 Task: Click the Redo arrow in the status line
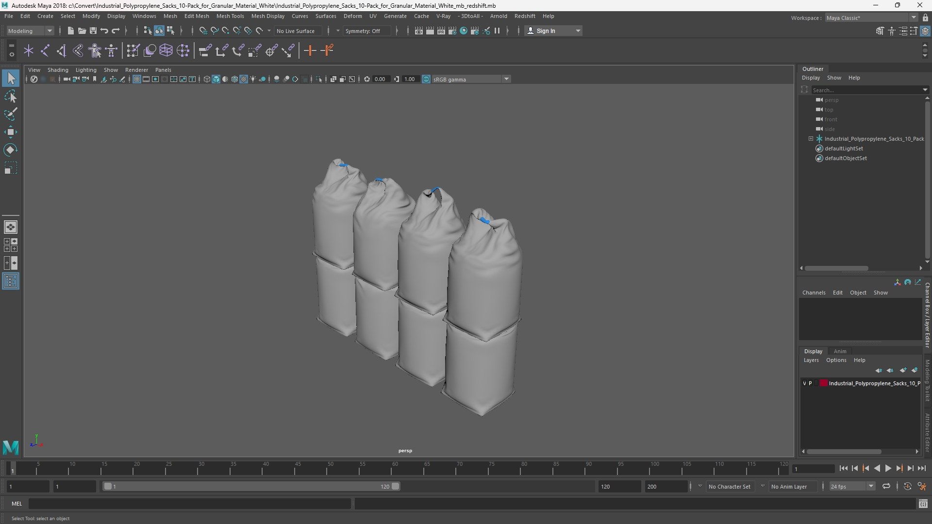pos(116,31)
